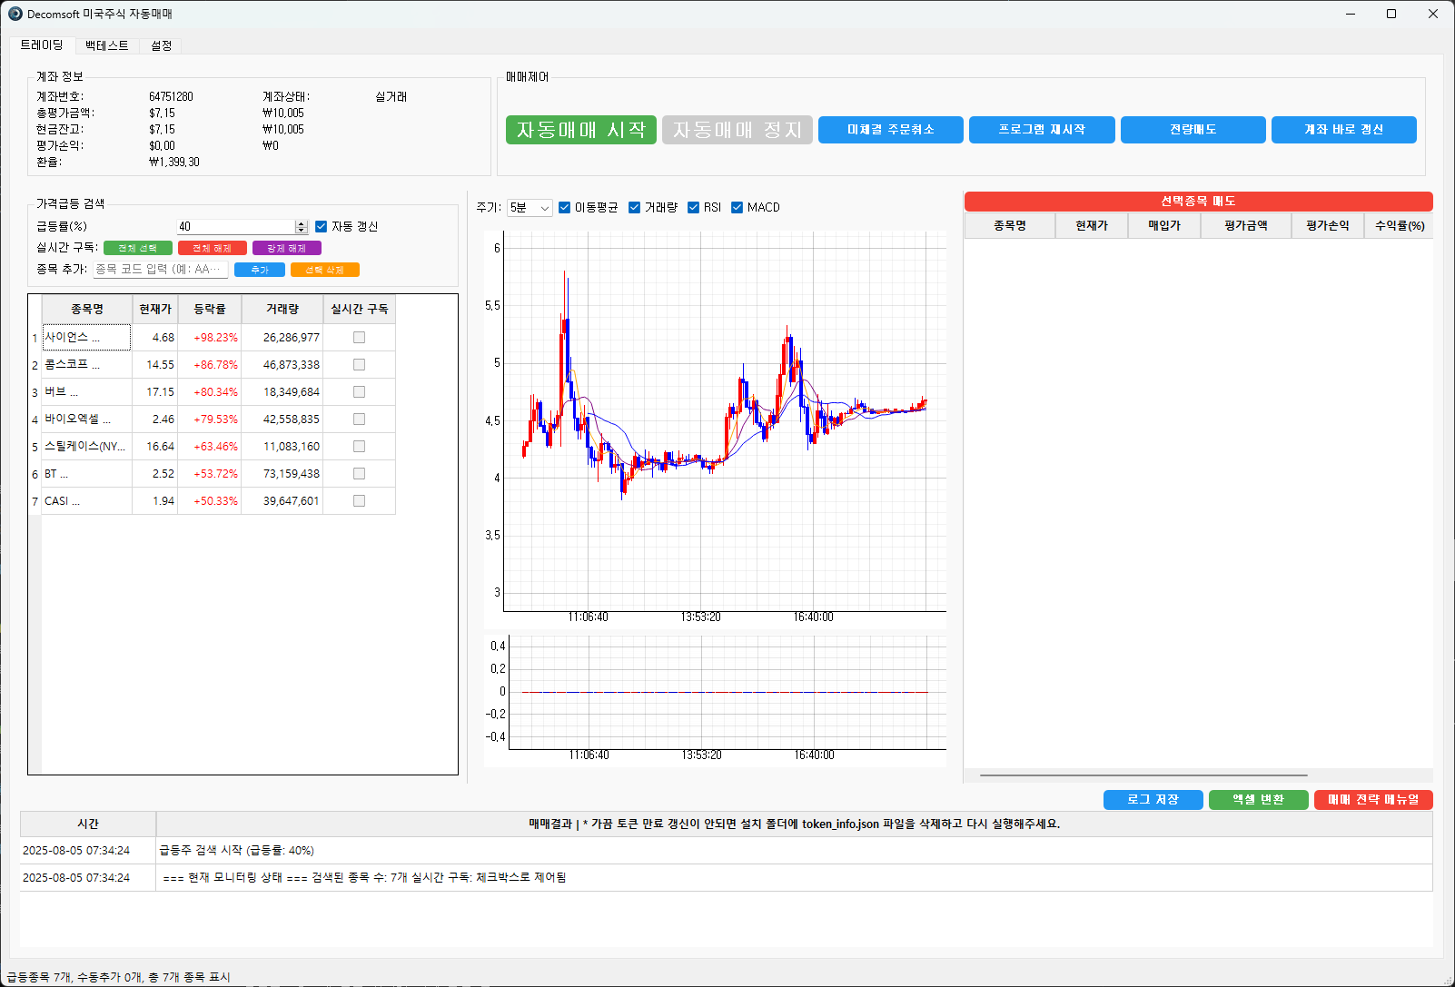Click the 시간 column header in log

click(x=88, y=824)
